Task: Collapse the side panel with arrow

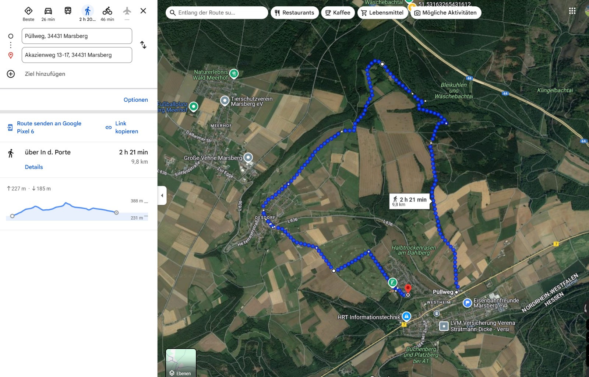Action: 162,195
